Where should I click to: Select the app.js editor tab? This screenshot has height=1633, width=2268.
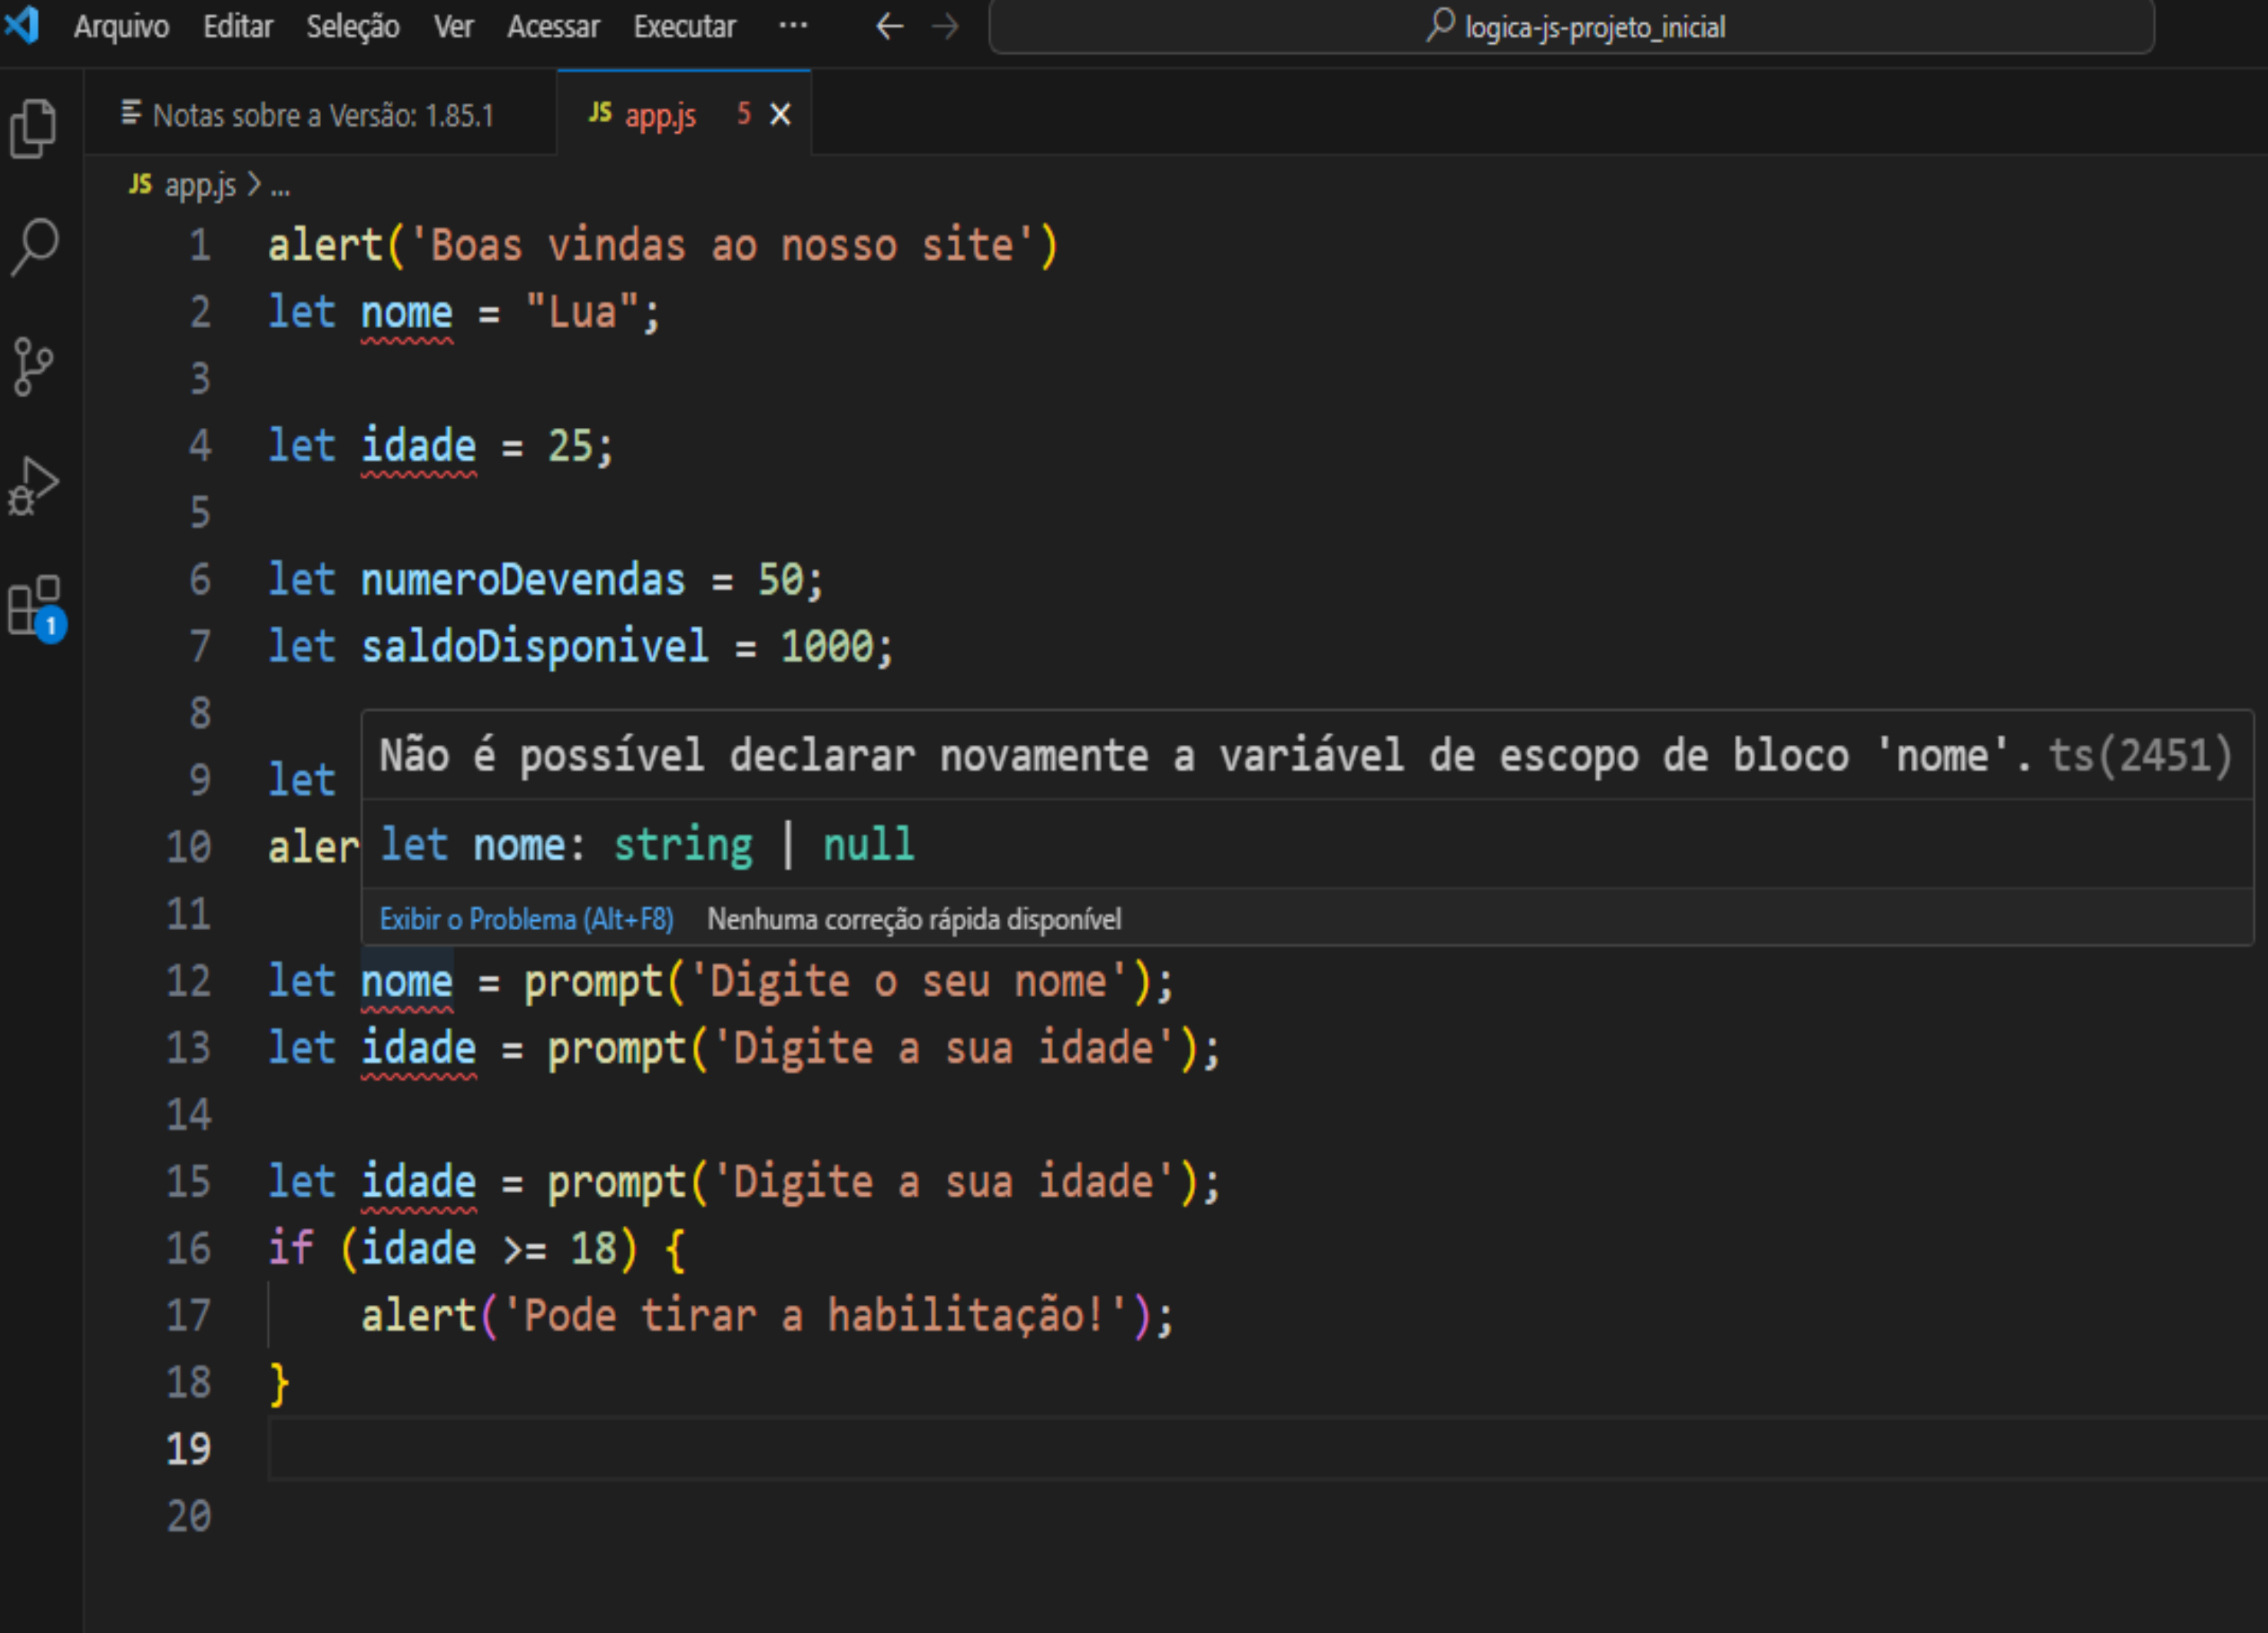(x=684, y=114)
